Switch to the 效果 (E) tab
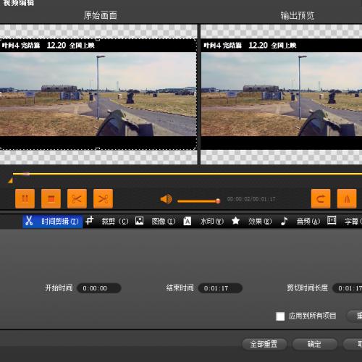The width and height of the screenshot is (362, 362). point(252,222)
